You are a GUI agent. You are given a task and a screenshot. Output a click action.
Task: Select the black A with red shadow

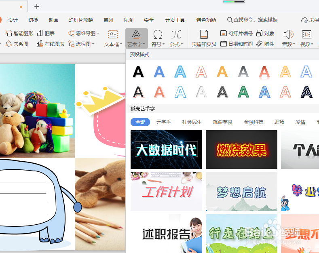coord(139,92)
